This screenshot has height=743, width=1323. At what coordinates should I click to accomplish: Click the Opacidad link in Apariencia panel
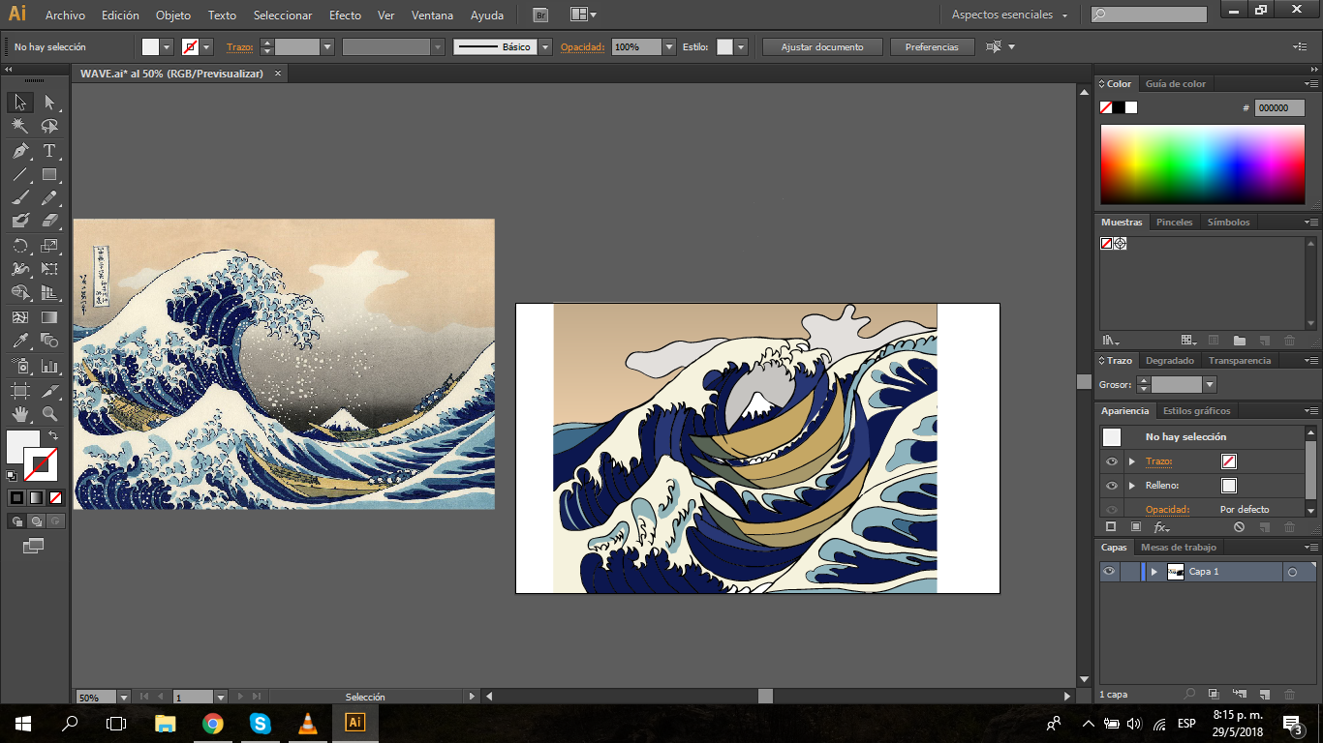click(1167, 510)
